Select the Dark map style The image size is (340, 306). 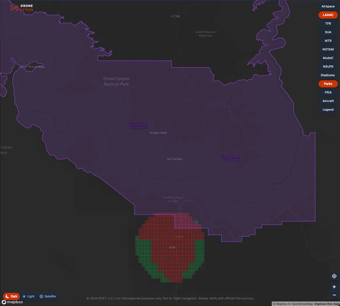click(11, 296)
